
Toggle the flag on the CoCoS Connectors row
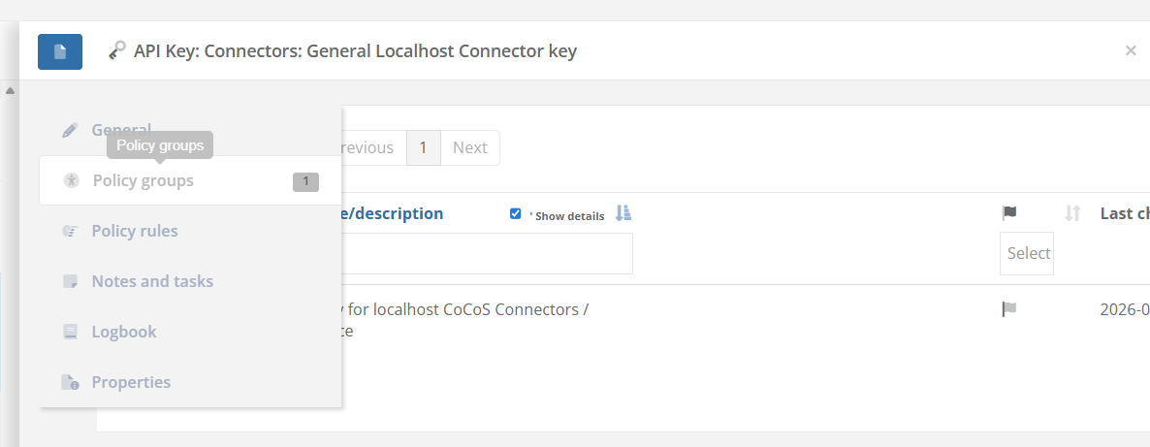click(x=1009, y=309)
